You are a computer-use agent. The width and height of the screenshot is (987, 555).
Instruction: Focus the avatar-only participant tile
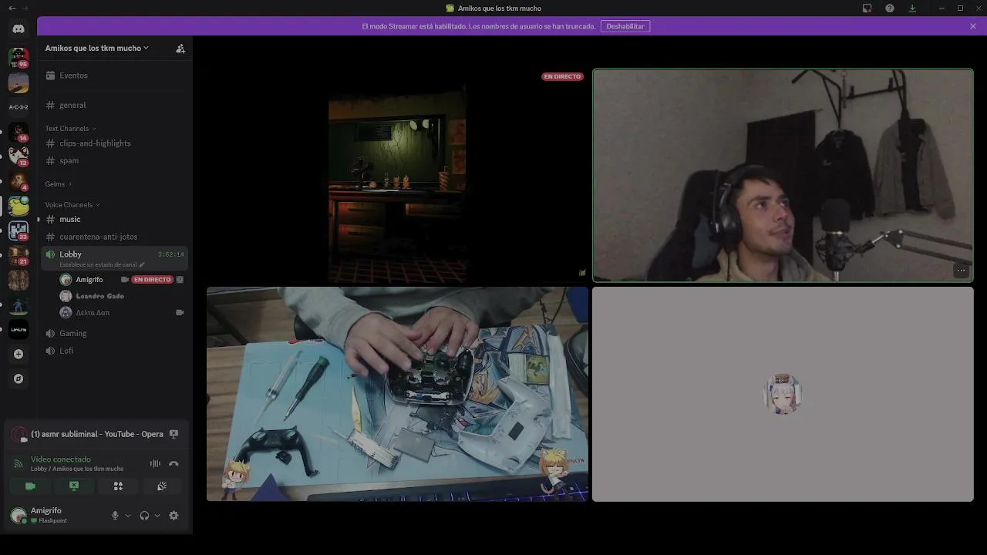tap(783, 394)
